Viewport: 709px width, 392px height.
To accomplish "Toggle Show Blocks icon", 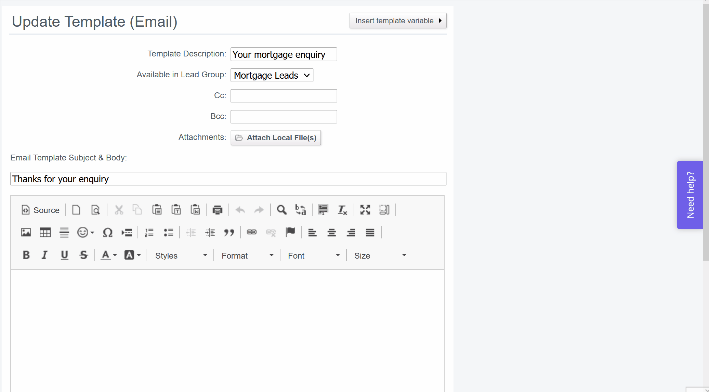I will pos(384,210).
